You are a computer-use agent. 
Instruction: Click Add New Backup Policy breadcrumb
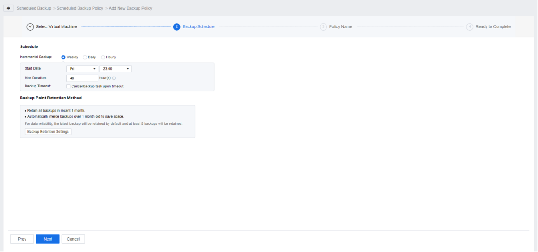pyautogui.click(x=131, y=8)
